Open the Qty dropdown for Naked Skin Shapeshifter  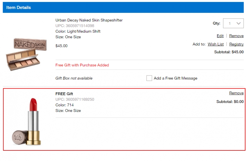pos(233,23)
